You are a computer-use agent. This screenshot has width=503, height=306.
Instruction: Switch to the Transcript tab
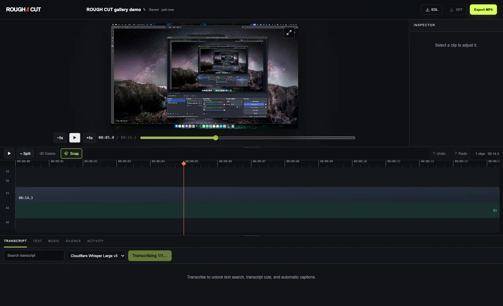[x=15, y=241]
